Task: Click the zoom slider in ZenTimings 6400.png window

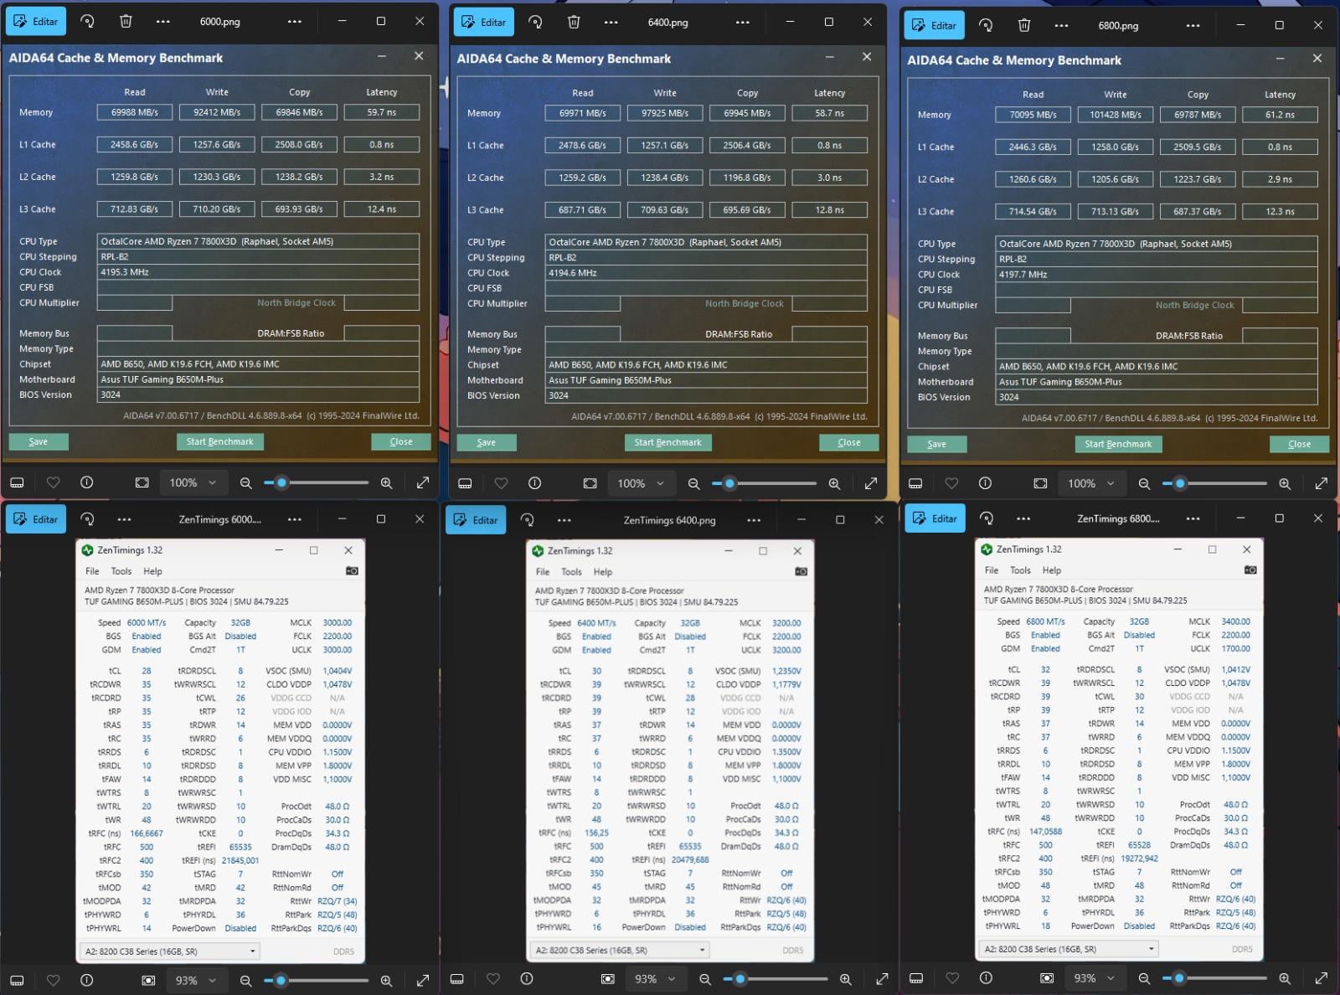Action: pyautogui.click(x=776, y=978)
